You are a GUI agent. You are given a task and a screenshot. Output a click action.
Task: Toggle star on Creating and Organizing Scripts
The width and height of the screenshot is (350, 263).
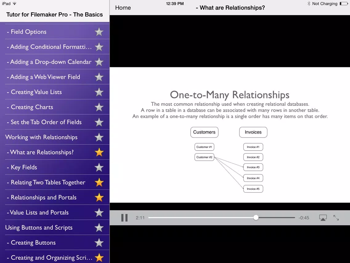[x=99, y=258]
